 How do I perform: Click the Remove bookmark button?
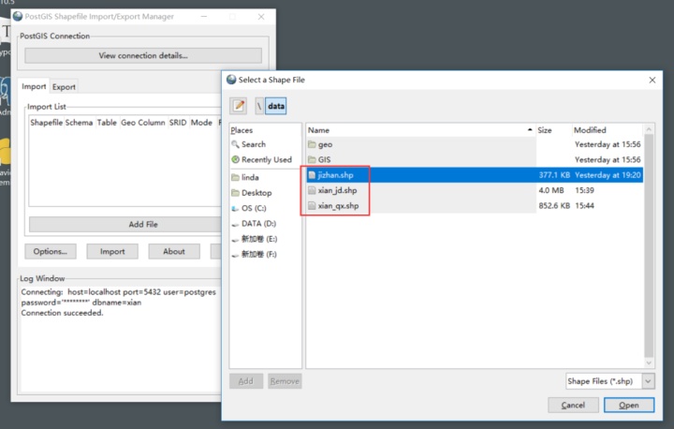(285, 381)
